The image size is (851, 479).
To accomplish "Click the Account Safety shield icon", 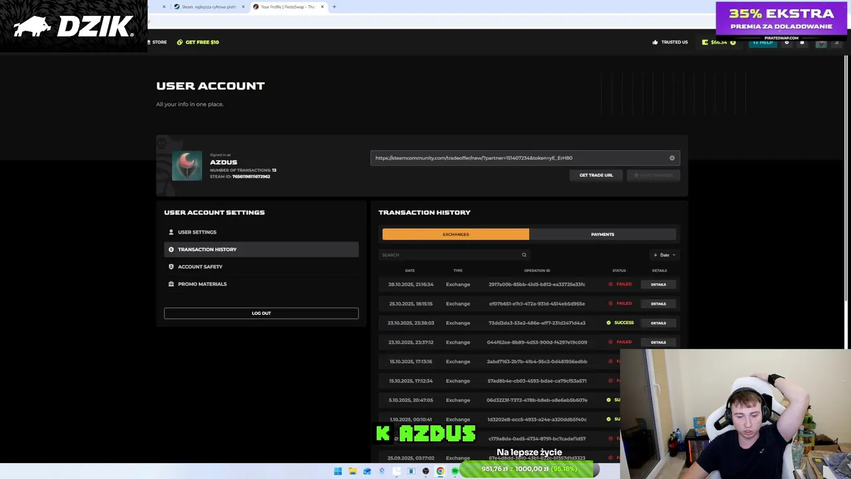I will [x=171, y=267].
